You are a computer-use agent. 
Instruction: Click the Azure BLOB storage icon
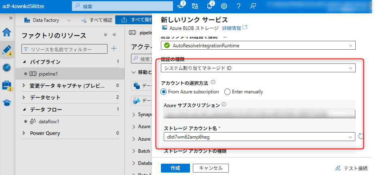[x=164, y=28]
